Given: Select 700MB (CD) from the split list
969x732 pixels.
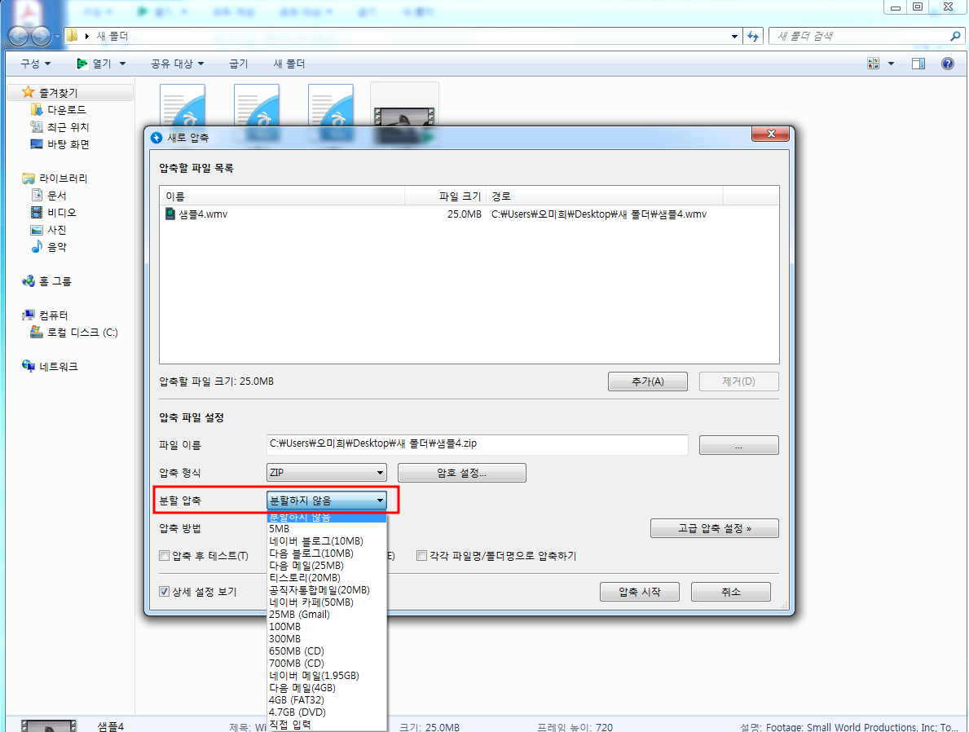Looking at the screenshot, I should (297, 663).
